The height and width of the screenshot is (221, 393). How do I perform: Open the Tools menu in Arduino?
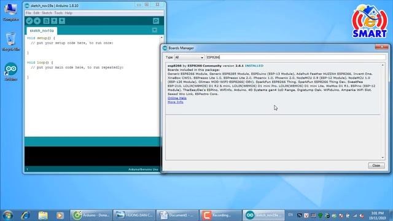[58, 13]
